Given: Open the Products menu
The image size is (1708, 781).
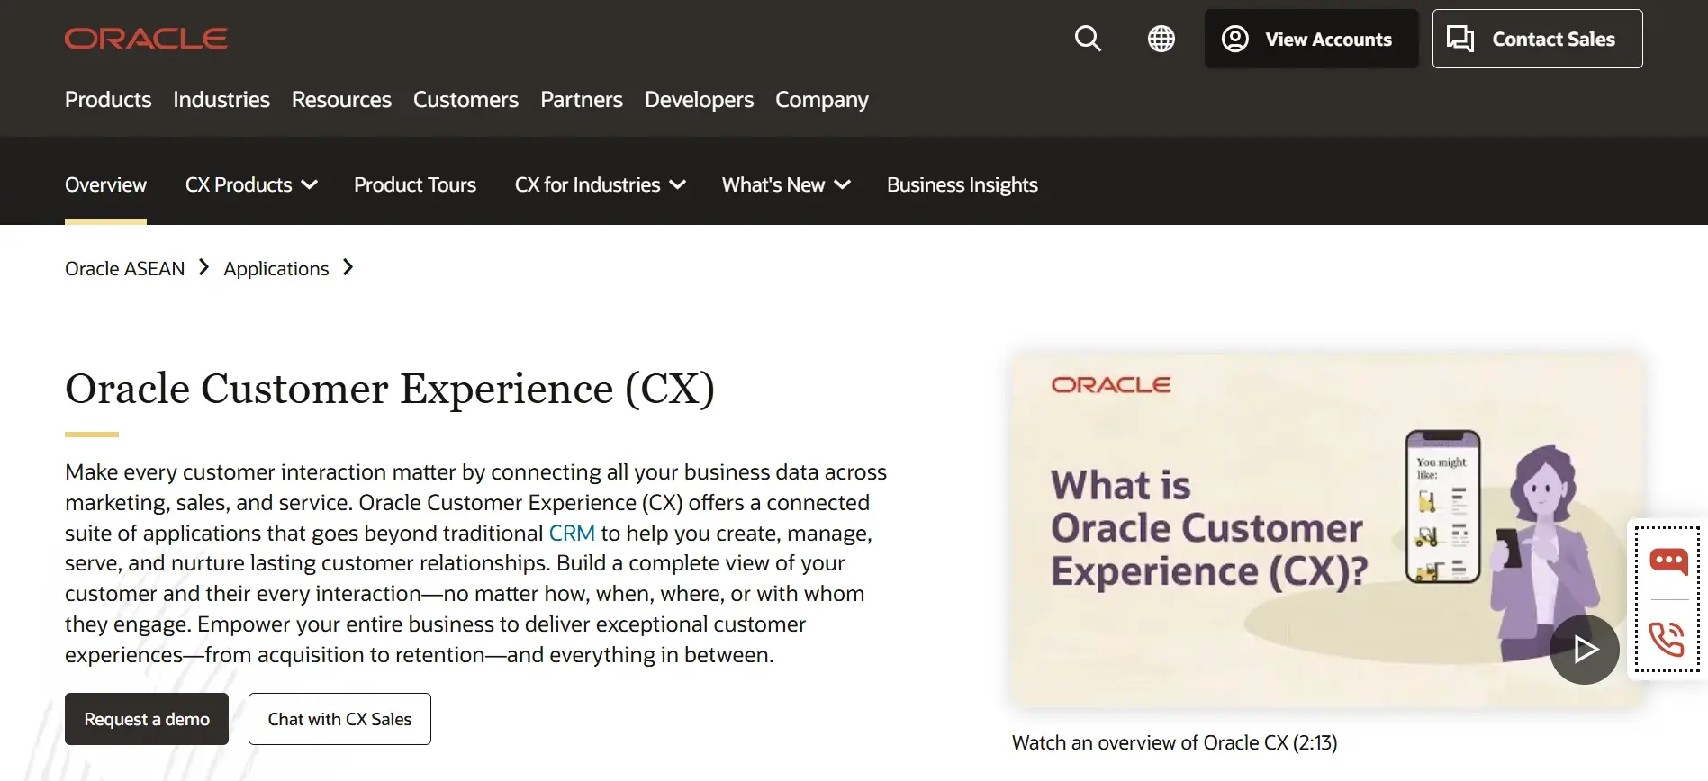Looking at the screenshot, I should 108,100.
